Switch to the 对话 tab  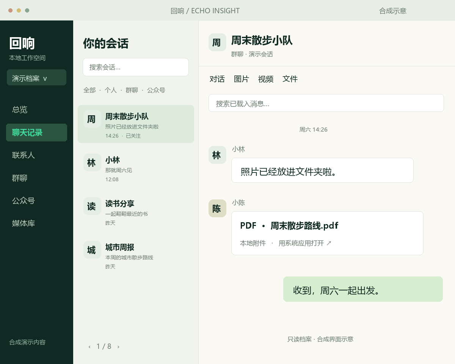coord(217,79)
